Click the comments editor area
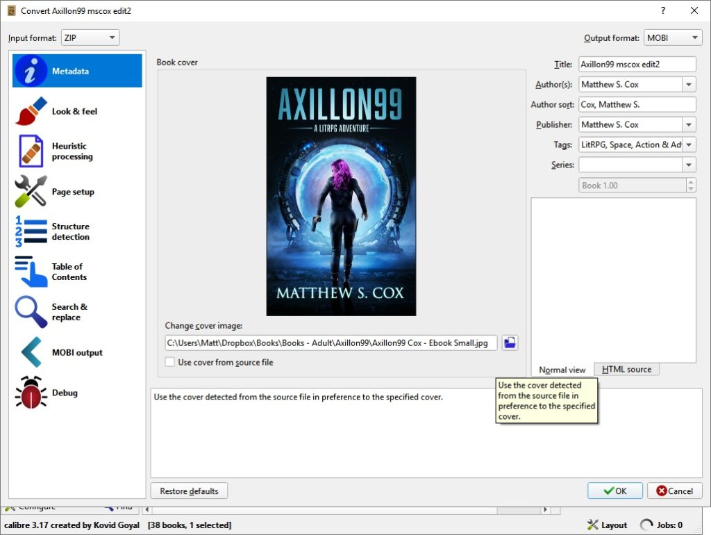Viewport: 711px width, 535px height. [x=614, y=280]
